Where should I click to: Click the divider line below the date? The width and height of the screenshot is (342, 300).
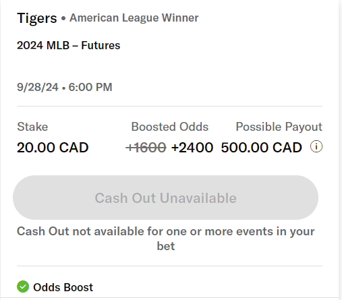(x=169, y=106)
